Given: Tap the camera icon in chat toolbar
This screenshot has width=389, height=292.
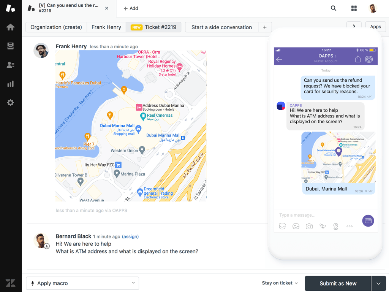Looking at the screenshot, I should tap(309, 226).
